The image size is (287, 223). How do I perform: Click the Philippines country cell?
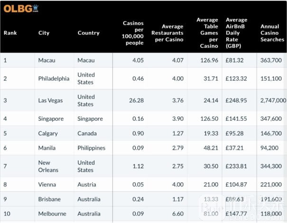92,148
